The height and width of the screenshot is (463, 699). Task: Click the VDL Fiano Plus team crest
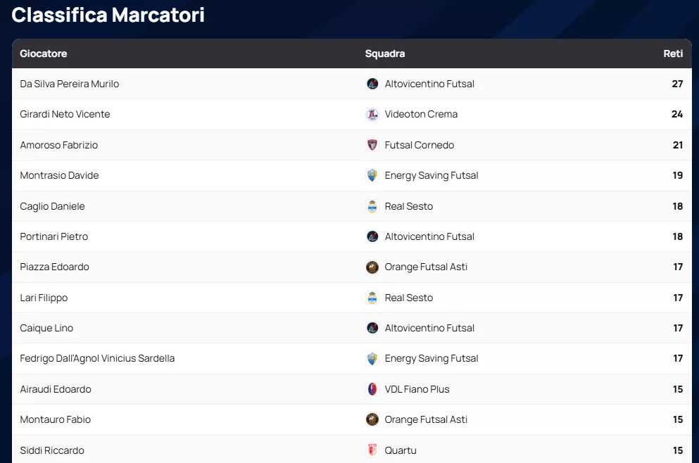(372, 389)
